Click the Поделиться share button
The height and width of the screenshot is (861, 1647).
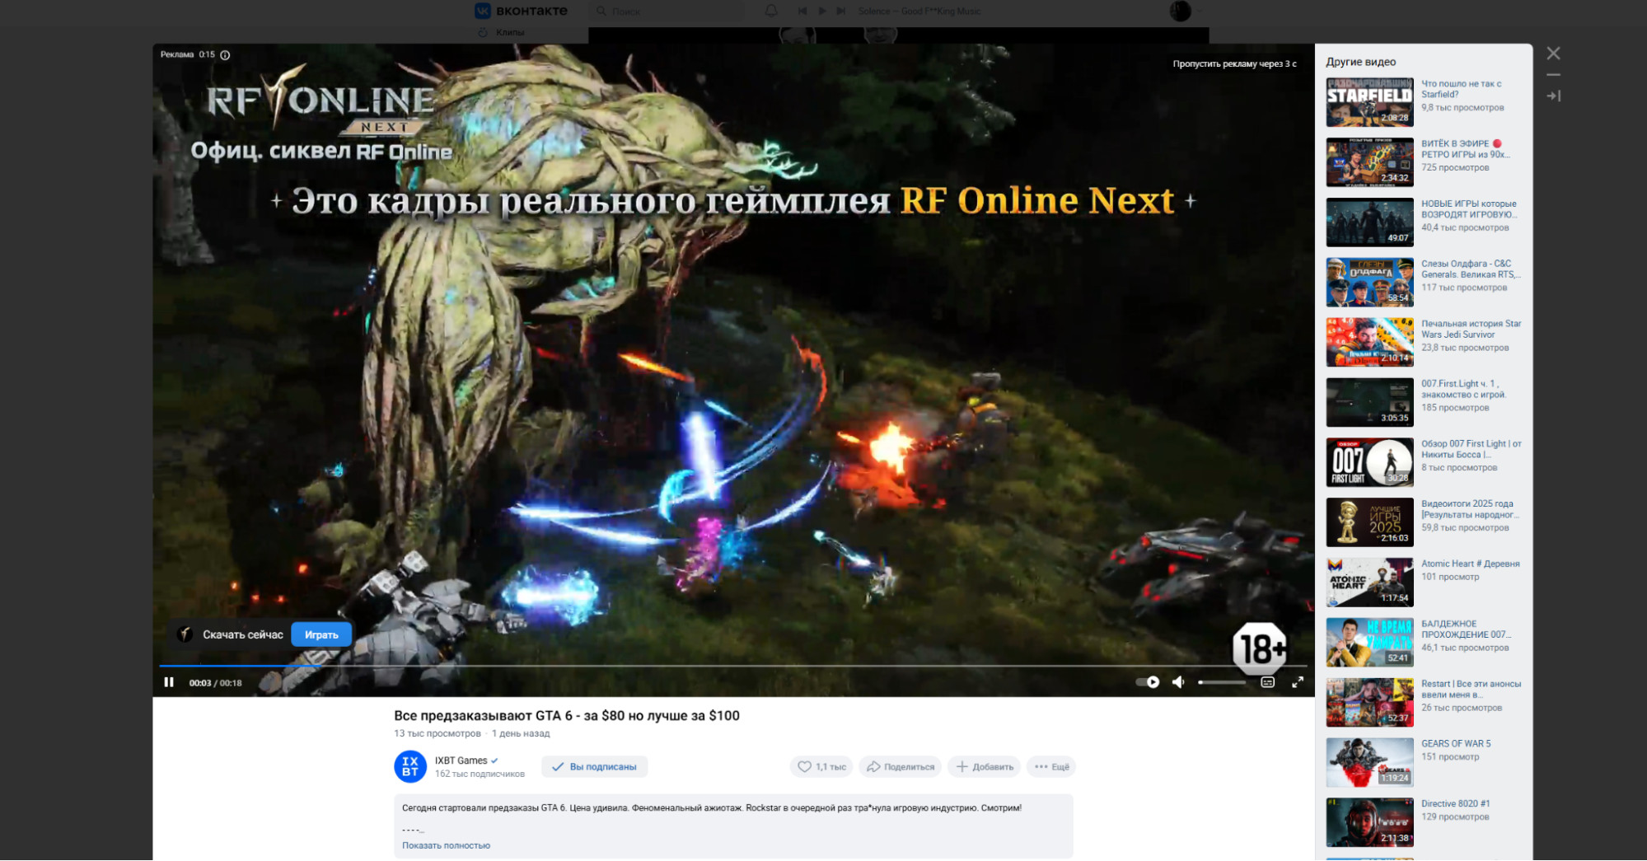click(901, 767)
